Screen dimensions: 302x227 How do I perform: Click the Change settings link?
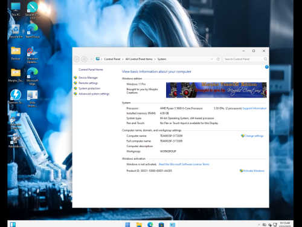tap(254, 136)
